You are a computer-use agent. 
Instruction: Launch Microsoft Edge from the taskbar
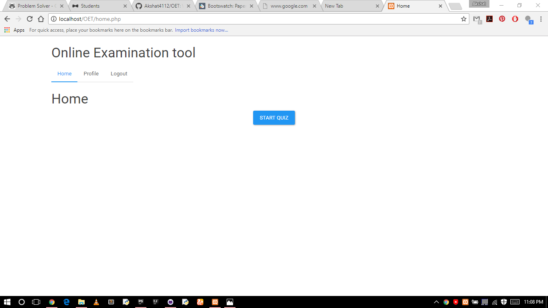tap(67, 302)
